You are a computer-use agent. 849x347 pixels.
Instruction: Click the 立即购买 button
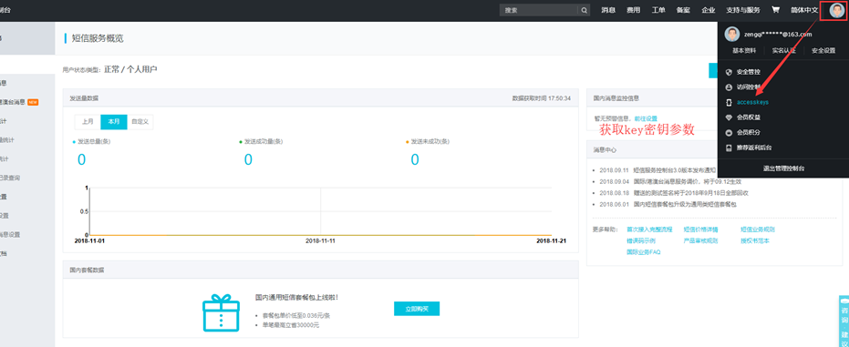[417, 309]
